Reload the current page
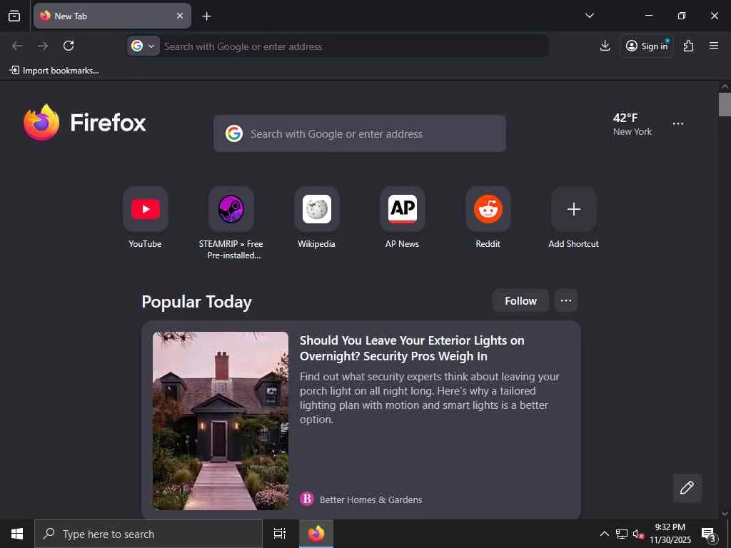This screenshot has height=548, width=731. (69, 46)
